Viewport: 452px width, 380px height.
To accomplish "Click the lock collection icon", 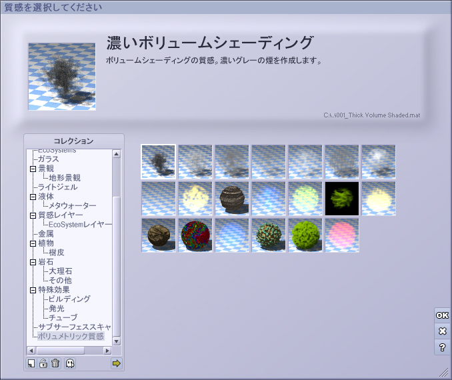I will (43, 363).
